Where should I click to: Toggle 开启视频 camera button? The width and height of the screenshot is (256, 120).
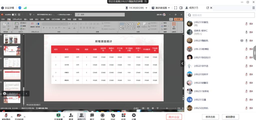point(19,116)
